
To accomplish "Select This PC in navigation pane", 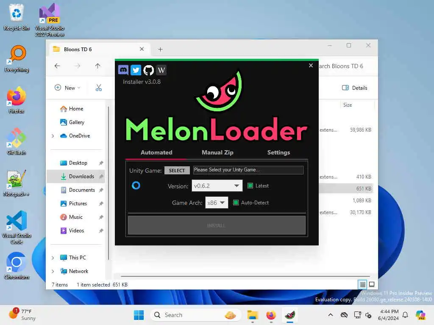I will (77, 258).
